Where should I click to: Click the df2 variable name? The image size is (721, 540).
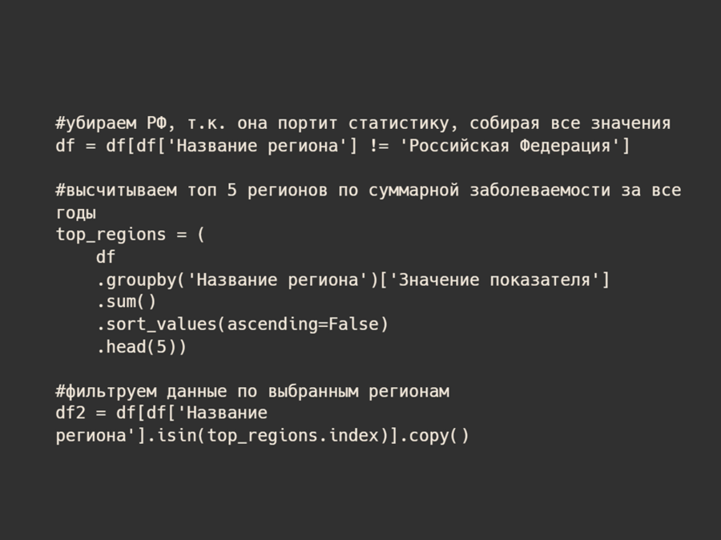70,413
